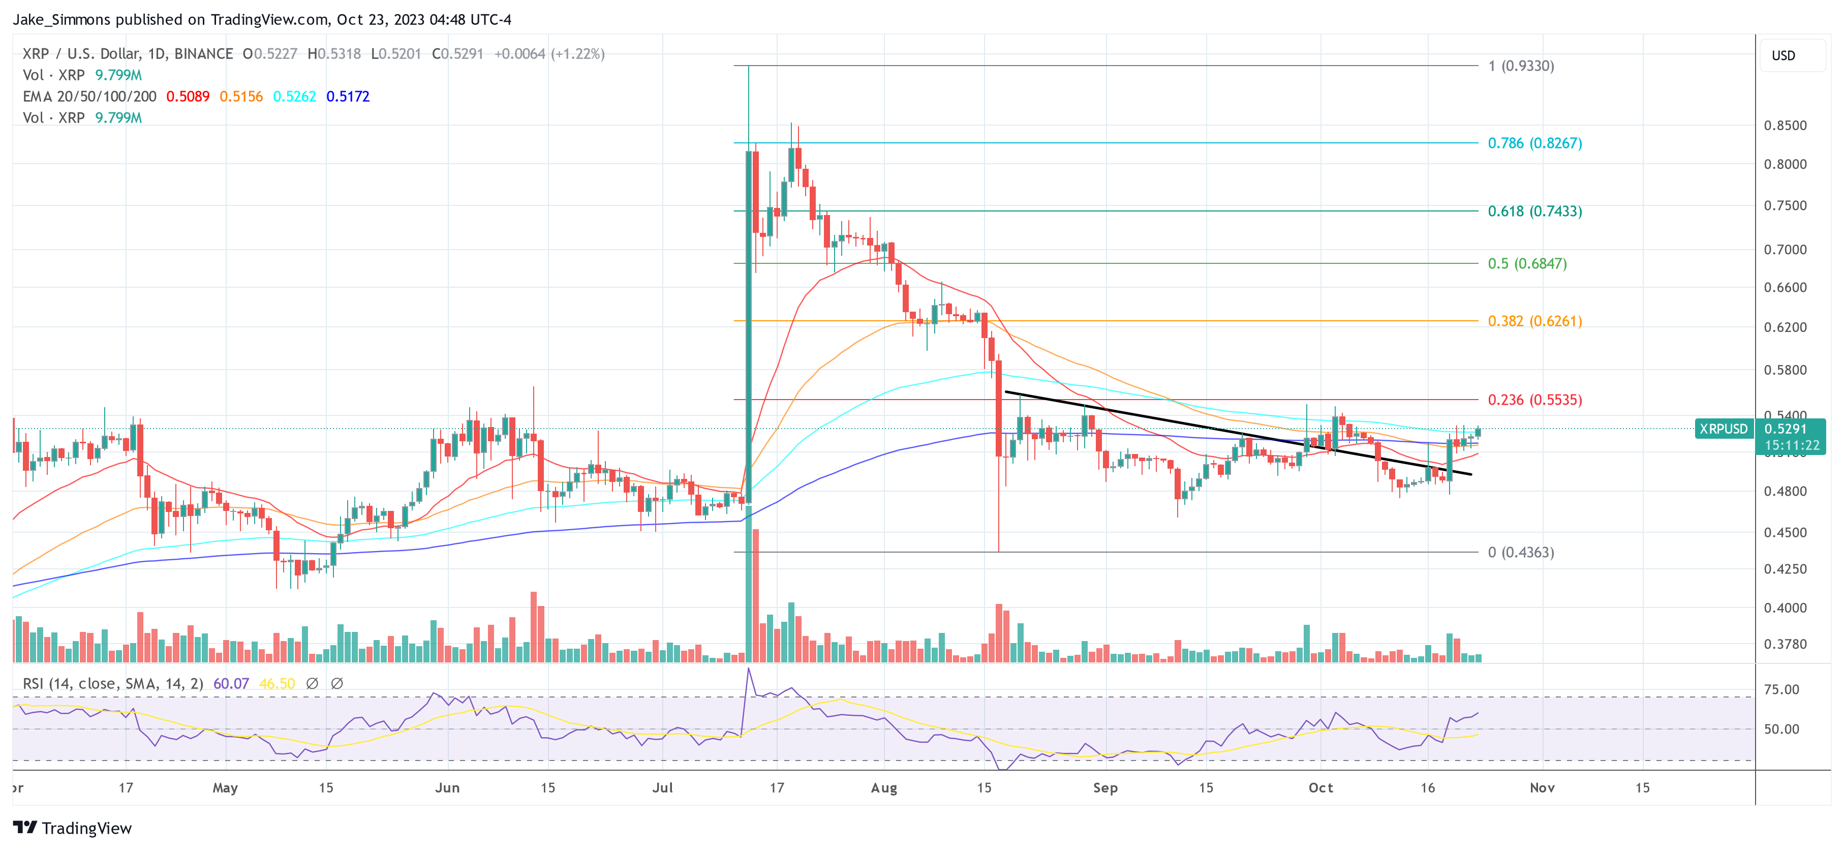
Task: Click the Fib 0.786 (0.8267) label
Action: (1535, 143)
